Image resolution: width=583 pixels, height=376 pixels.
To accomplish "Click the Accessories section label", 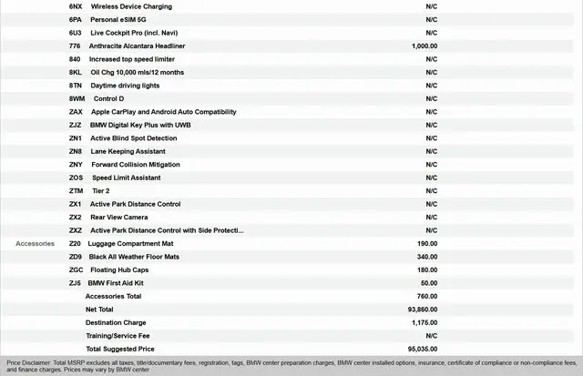I will click(x=35, y=244).
